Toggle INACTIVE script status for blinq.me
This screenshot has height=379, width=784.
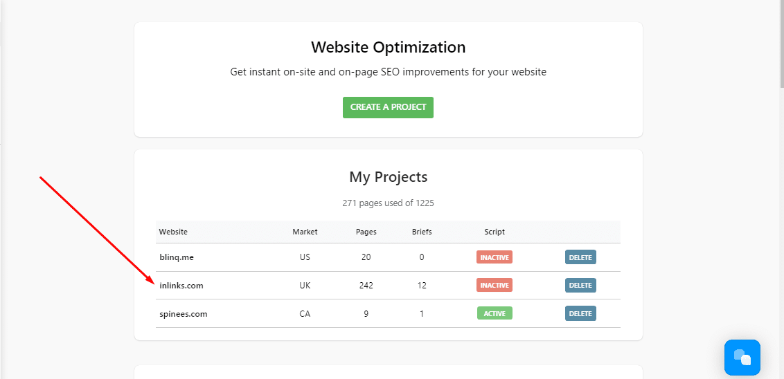(x=495, y=257)
